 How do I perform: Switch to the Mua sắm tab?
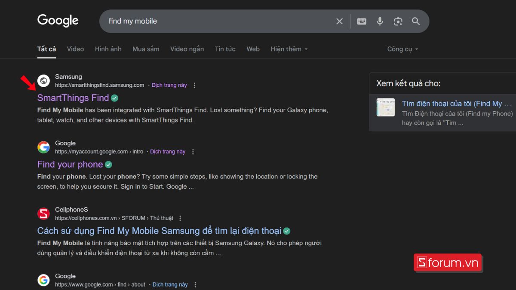tap(146, 49)
